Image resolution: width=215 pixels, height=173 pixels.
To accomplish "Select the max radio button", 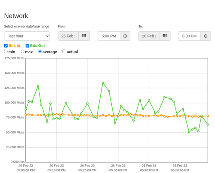I will [22, 52].
